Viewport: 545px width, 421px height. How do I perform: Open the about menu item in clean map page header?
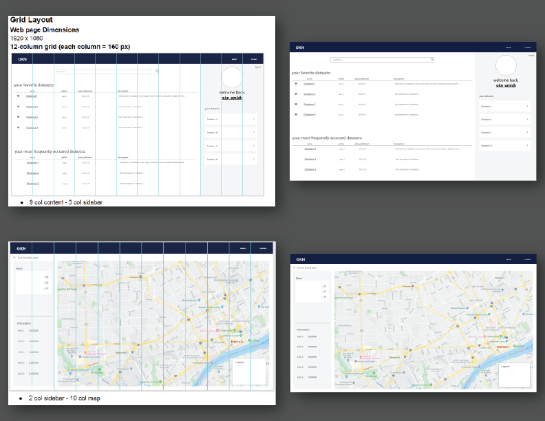click(x=508, y=259)
